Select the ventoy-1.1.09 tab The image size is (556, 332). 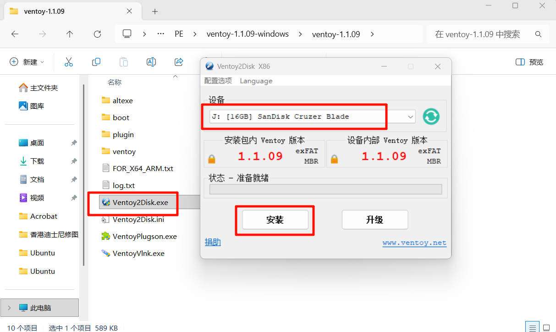pos(73,11)
